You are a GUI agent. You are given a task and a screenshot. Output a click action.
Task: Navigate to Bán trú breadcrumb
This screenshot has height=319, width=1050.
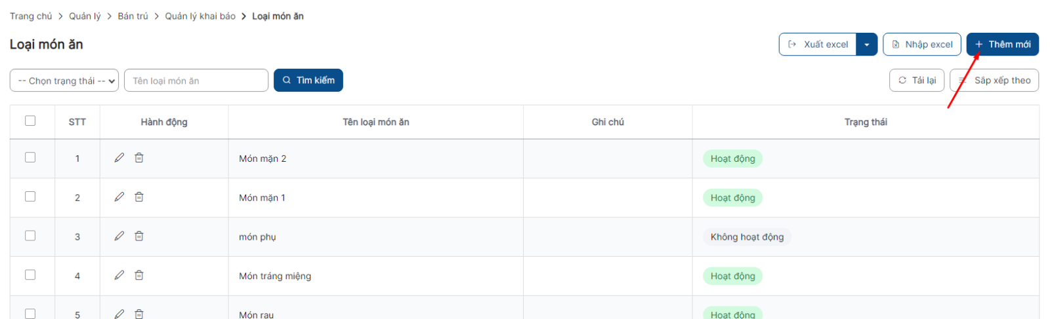[133, 16]
